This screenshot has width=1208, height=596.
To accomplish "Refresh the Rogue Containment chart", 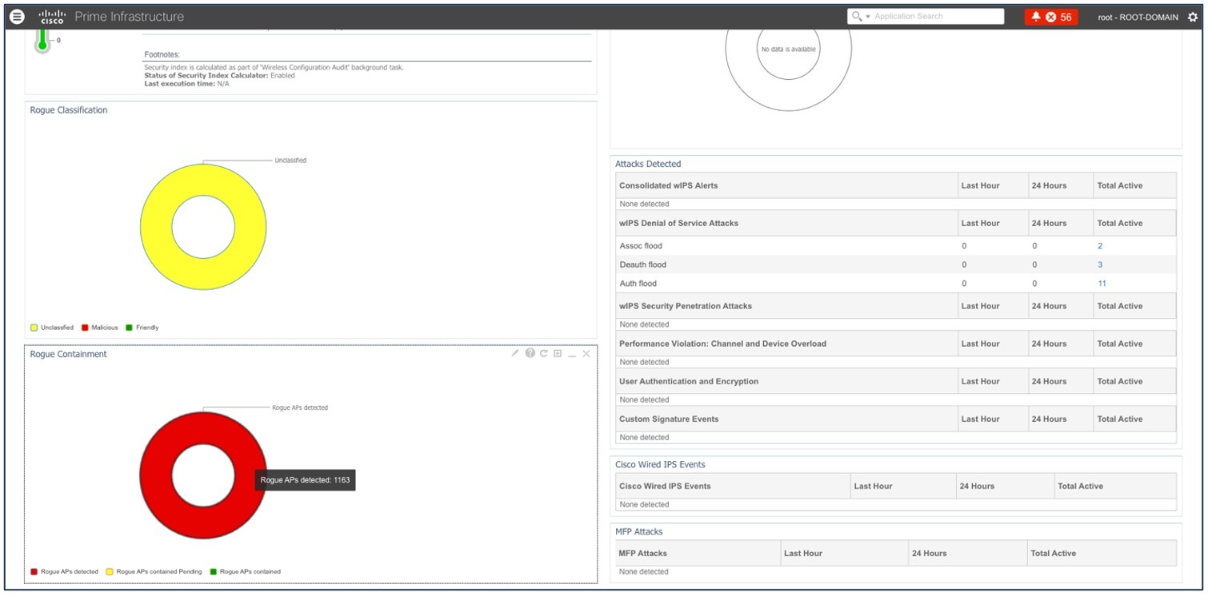I will coord(543,353).
